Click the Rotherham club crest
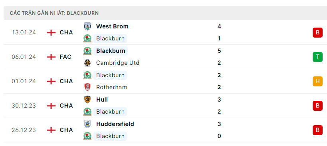 (87, 87)
